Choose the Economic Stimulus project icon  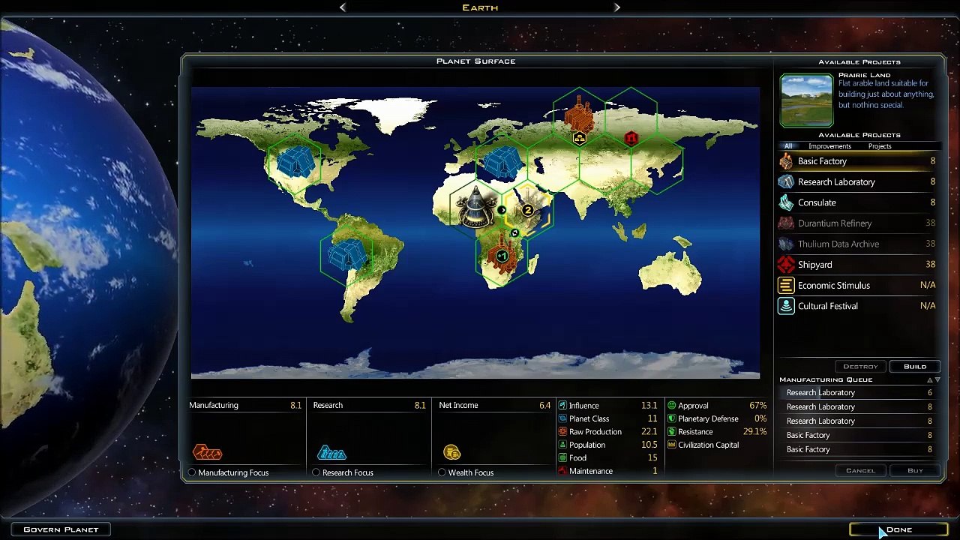point(786,286)
